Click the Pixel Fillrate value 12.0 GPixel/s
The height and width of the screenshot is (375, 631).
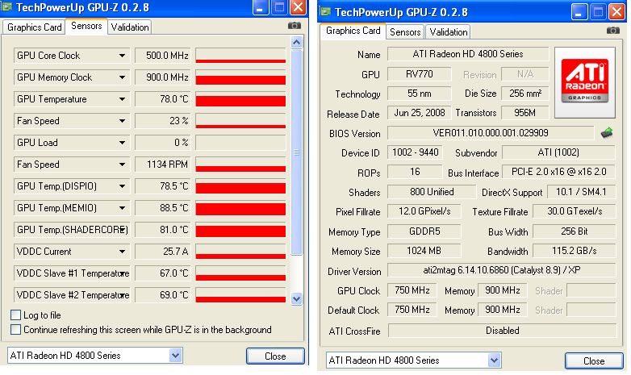(424, 211)
